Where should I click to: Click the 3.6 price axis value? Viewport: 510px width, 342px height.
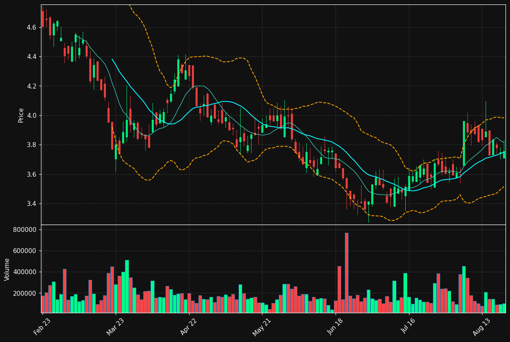(x=32, y=175)
